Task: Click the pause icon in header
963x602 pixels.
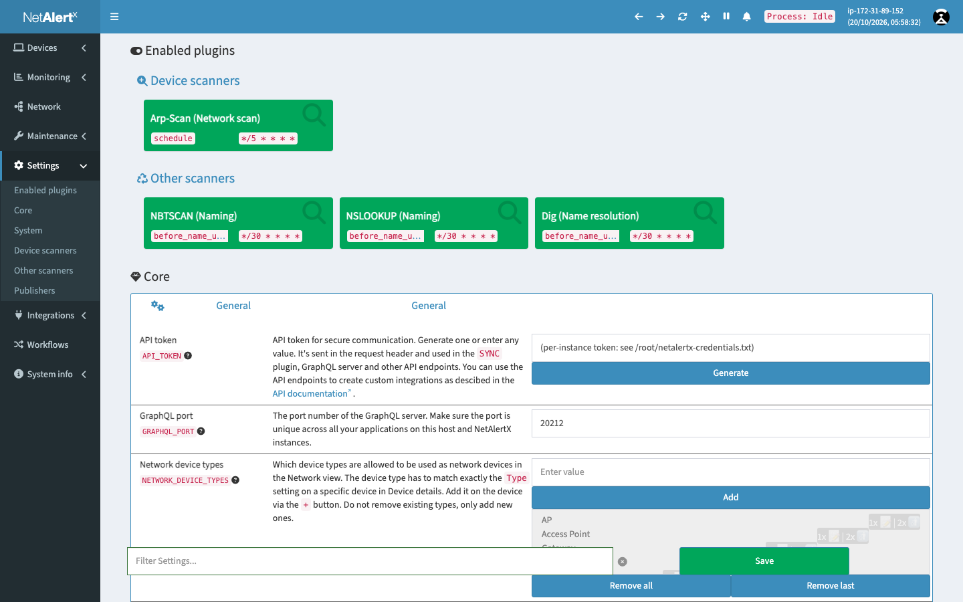Action: [x=726, y=16]
